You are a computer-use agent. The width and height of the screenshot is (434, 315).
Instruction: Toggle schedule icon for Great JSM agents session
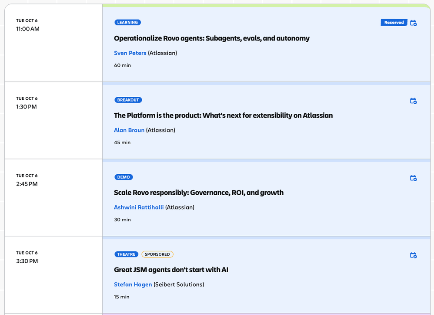coord(413,255)
